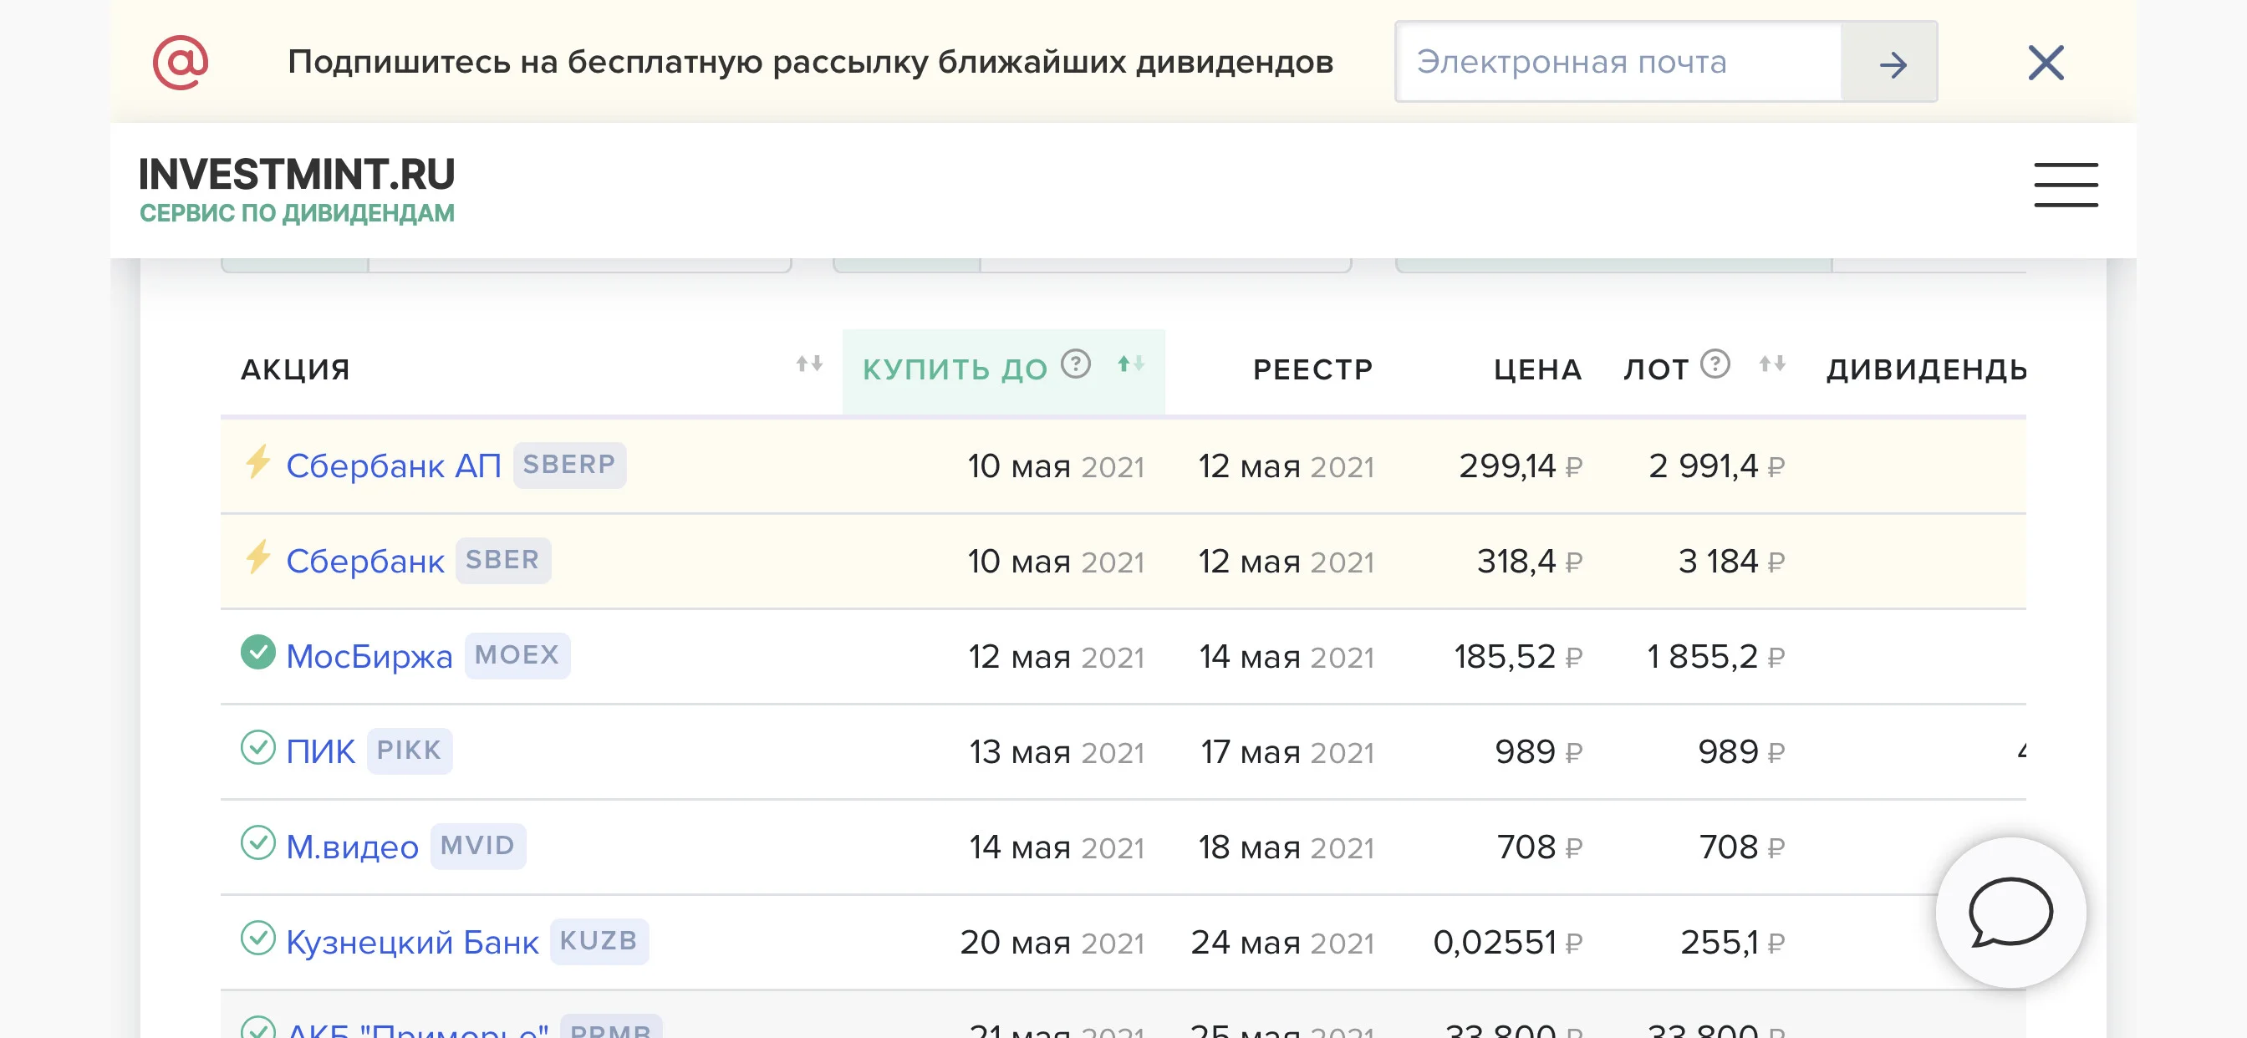Sort by Купить до column arrows
Screen dimensions: 2247x1038
pos(1130,364)
